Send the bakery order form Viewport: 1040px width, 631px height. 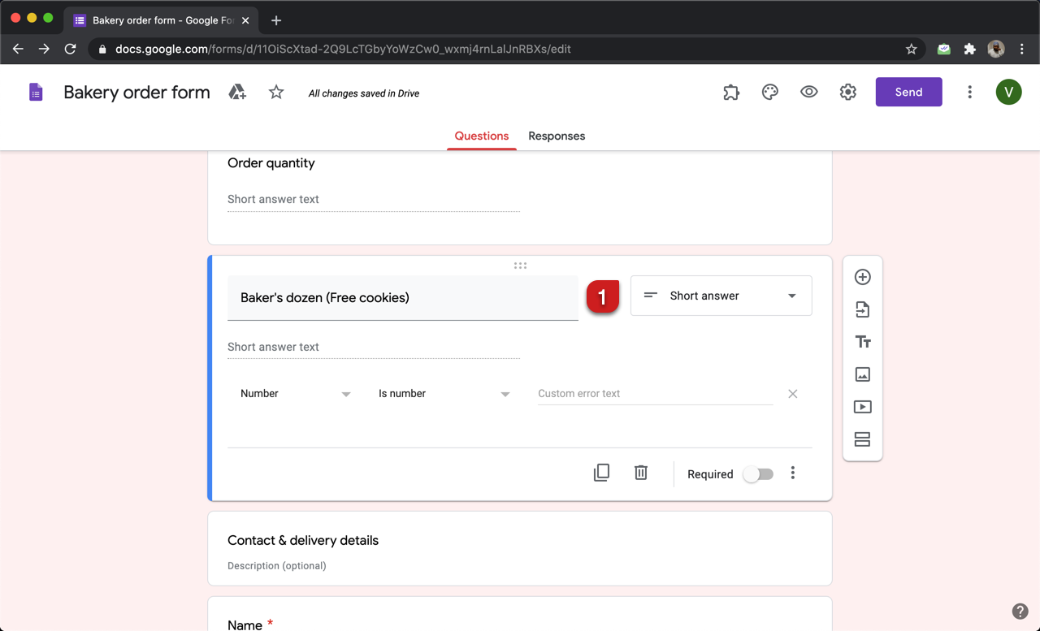(908, 92)
